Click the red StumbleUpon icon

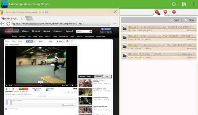67,41
